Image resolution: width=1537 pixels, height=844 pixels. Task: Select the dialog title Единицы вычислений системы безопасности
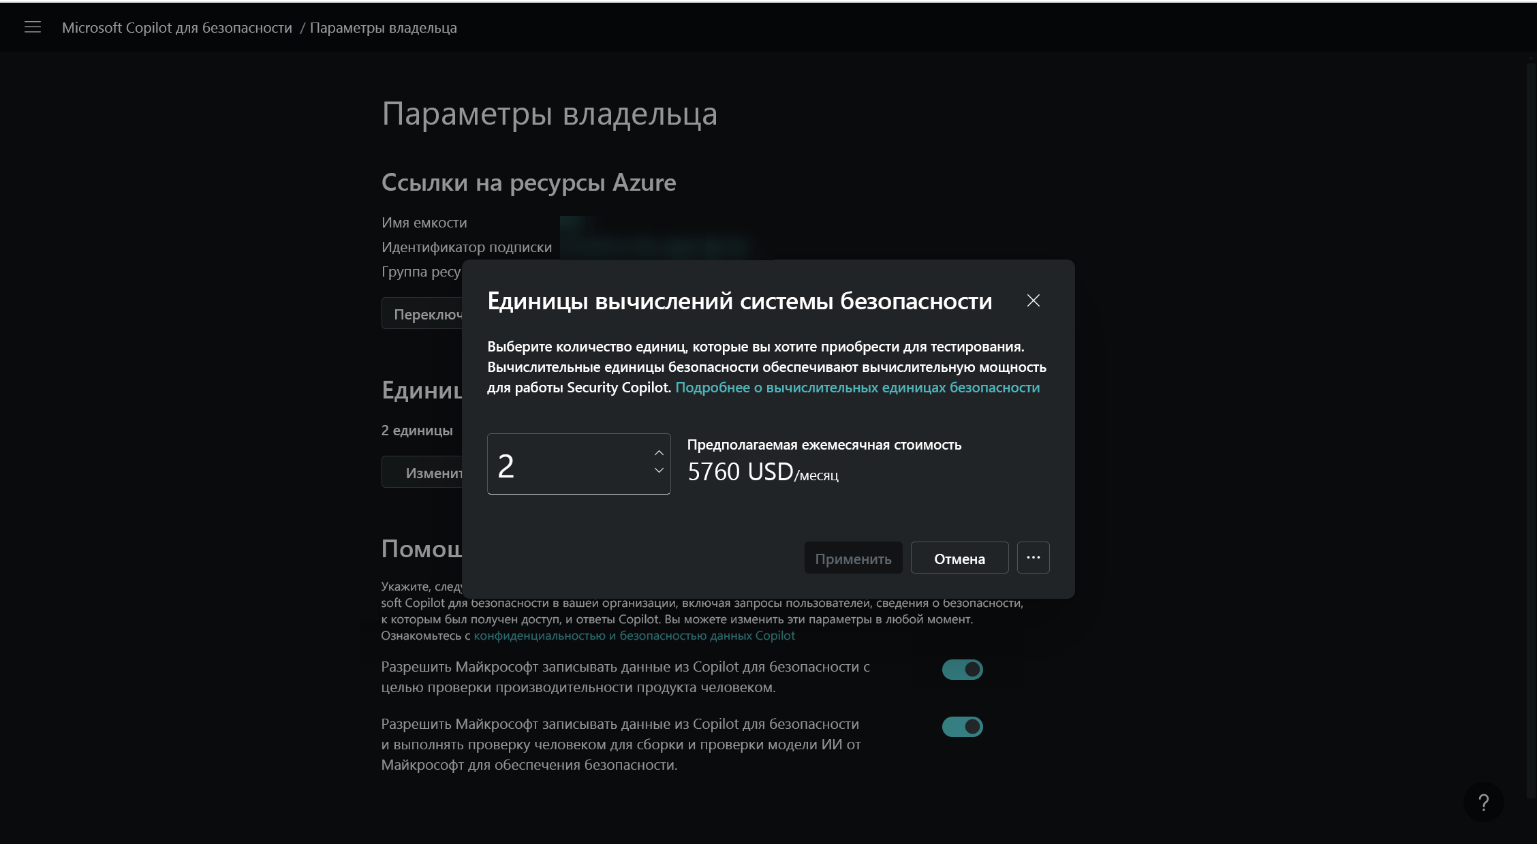tap(740, 301)
